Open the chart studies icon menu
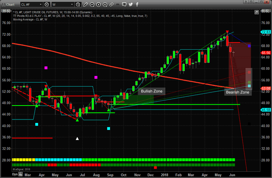 [92, 5]
